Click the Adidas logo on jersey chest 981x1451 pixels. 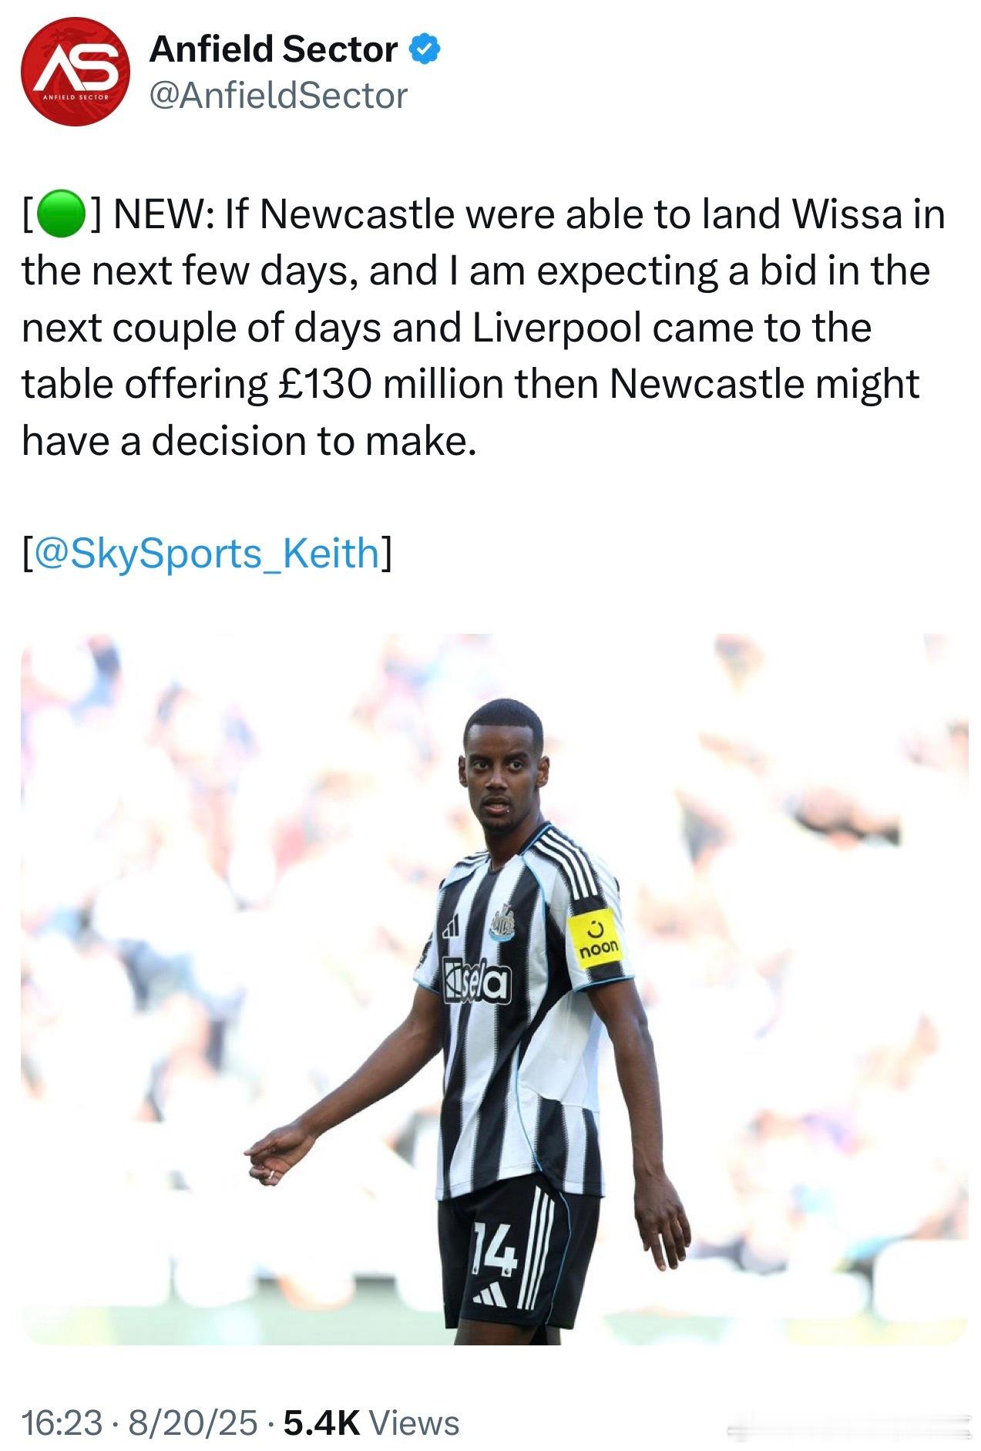point(451,924)
